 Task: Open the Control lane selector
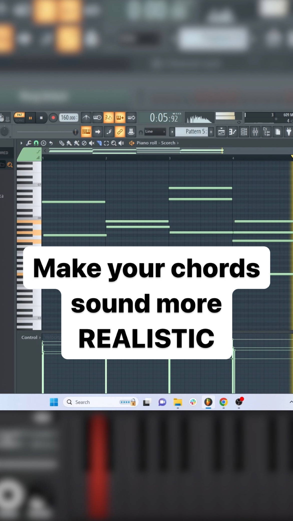31,337
